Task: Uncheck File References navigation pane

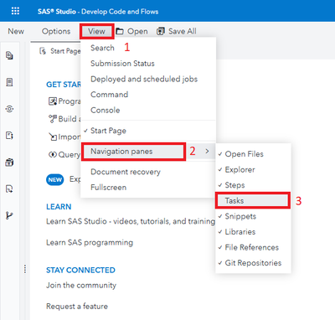Action: click(253, 247)
